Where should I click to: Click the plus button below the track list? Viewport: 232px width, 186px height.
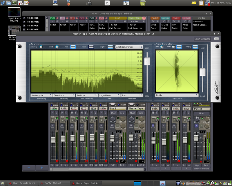tap(41, 168)
